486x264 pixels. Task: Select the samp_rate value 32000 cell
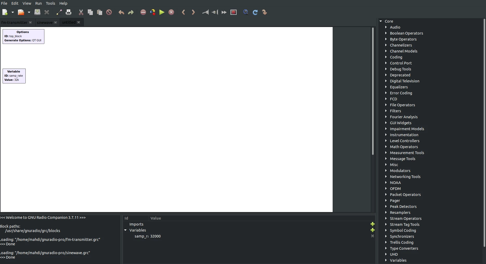[155, 236]
